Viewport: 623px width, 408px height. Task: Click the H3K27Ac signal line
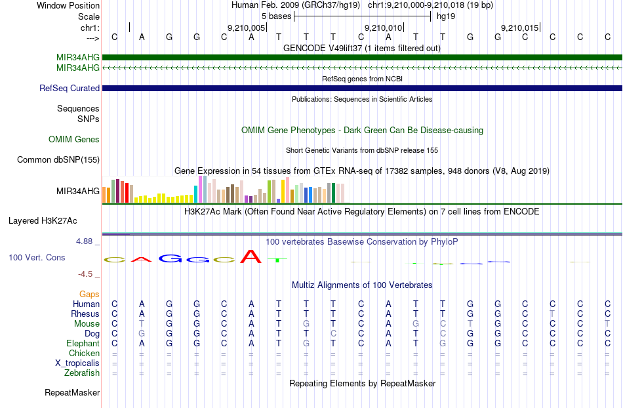coord(362,234)
